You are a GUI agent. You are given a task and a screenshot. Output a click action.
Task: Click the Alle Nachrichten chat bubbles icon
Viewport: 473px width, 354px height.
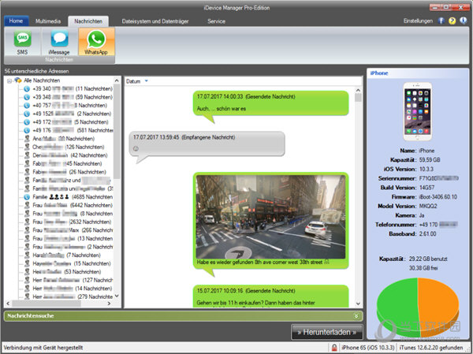point(18,80)
